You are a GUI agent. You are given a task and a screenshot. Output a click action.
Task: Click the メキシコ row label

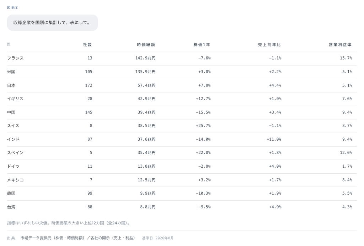pyautogui.click(x=15, y=180)
